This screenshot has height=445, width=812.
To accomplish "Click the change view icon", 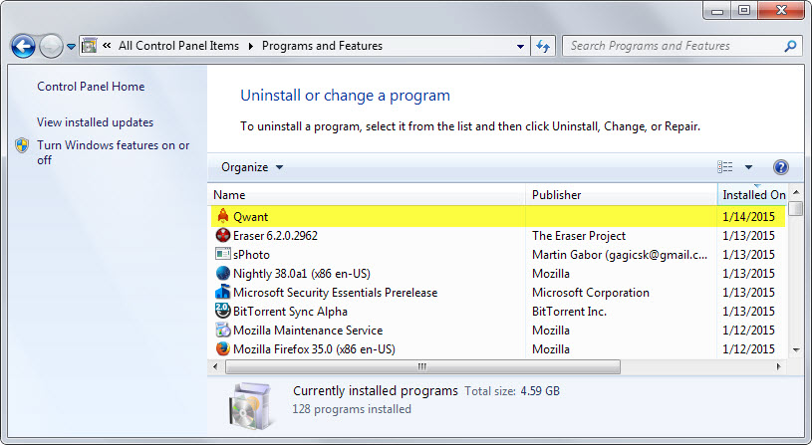I will coord(725,166).
